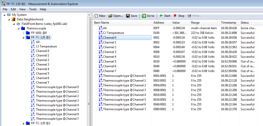Click the Thermocouple folder icon in the tree
263x126 pixels.
[23, 28]
